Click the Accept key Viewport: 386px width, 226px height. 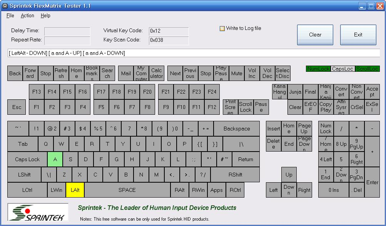tap(372, 92)
